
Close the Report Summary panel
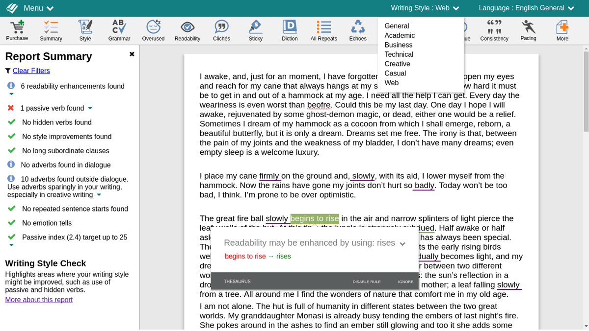(x=132, y=54)
